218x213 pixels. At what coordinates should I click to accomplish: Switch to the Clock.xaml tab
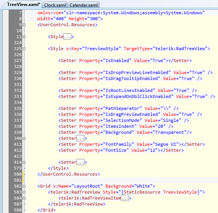[55, 5]
